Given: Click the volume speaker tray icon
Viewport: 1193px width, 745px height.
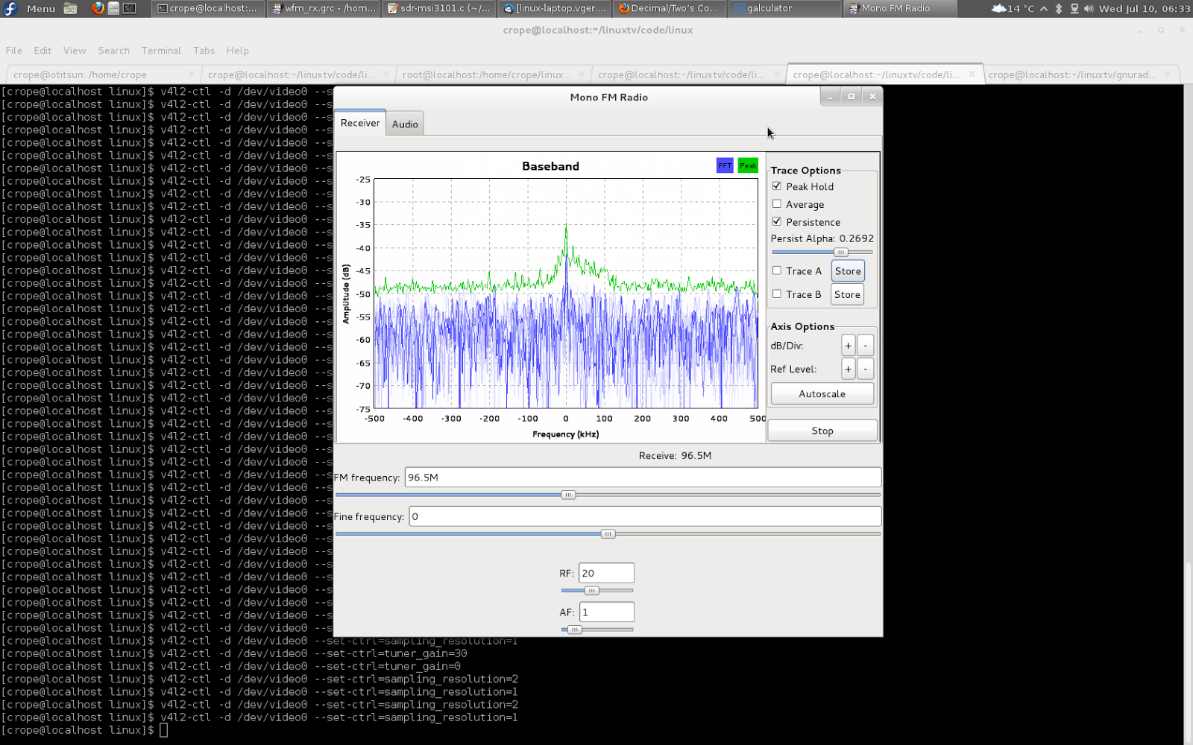Looking at the screenshot, I should [1089, 8].
